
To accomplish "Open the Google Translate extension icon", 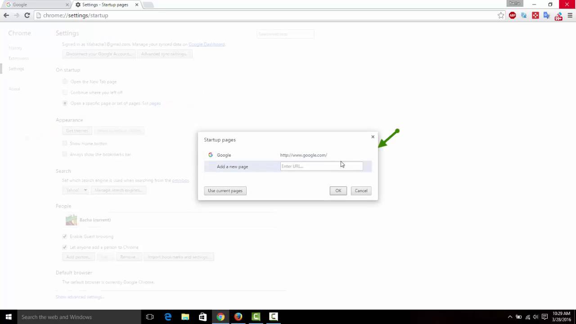I will pyautogui.click(x=547, y=15).
